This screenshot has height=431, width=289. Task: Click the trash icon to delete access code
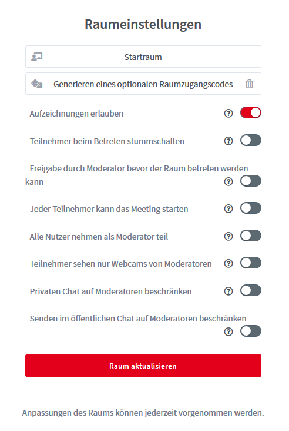(249, 84)
